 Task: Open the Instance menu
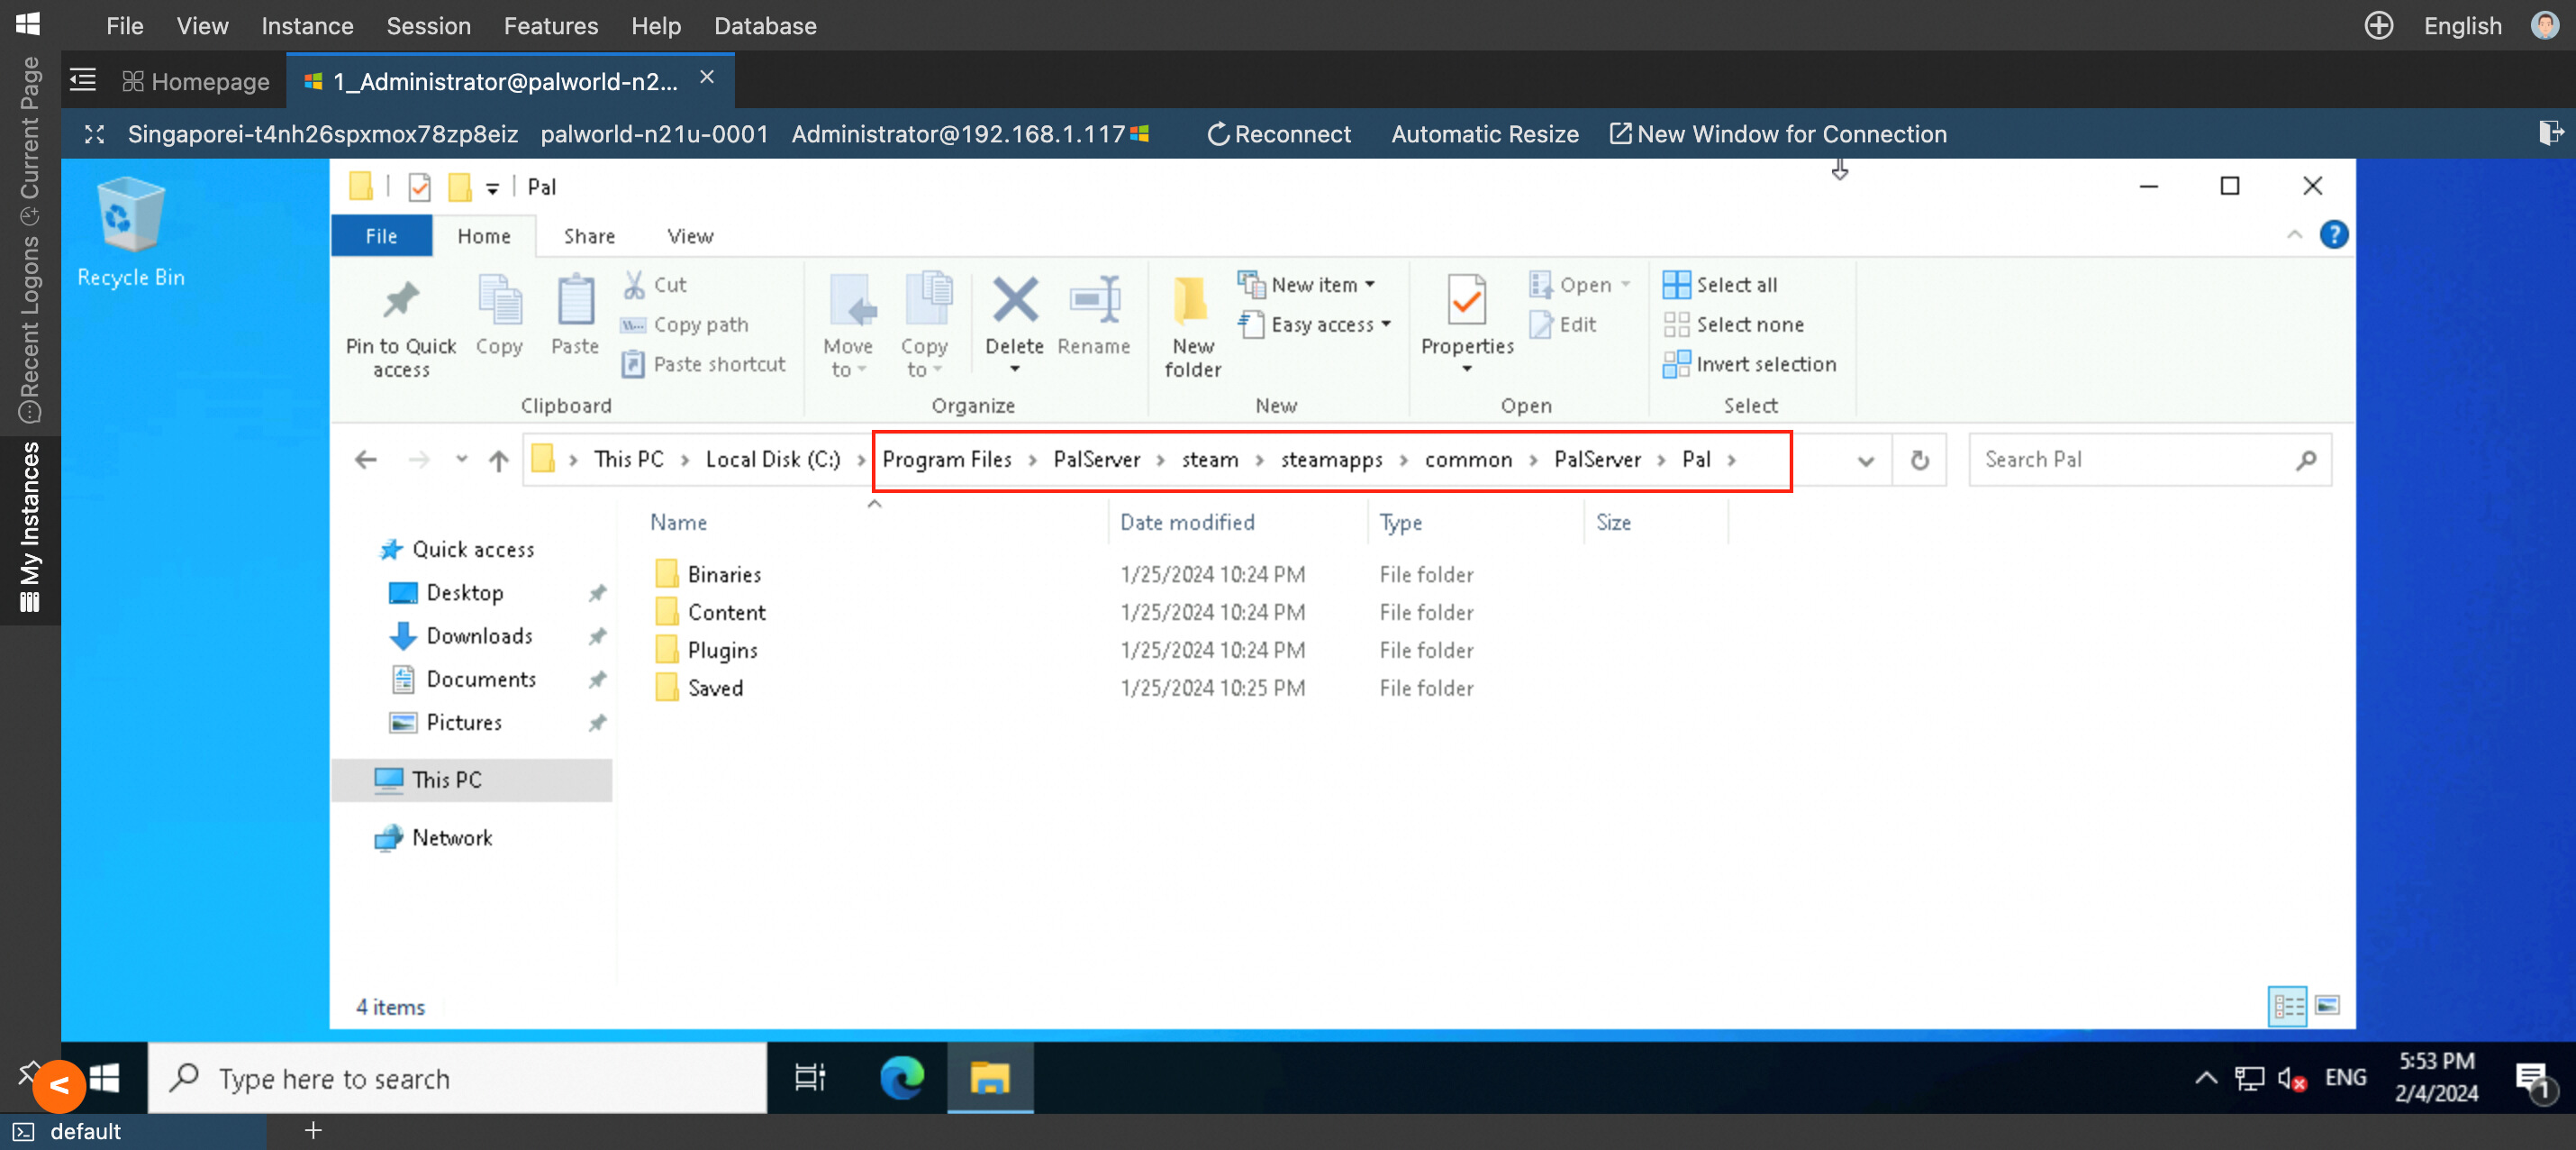point(307,25)
